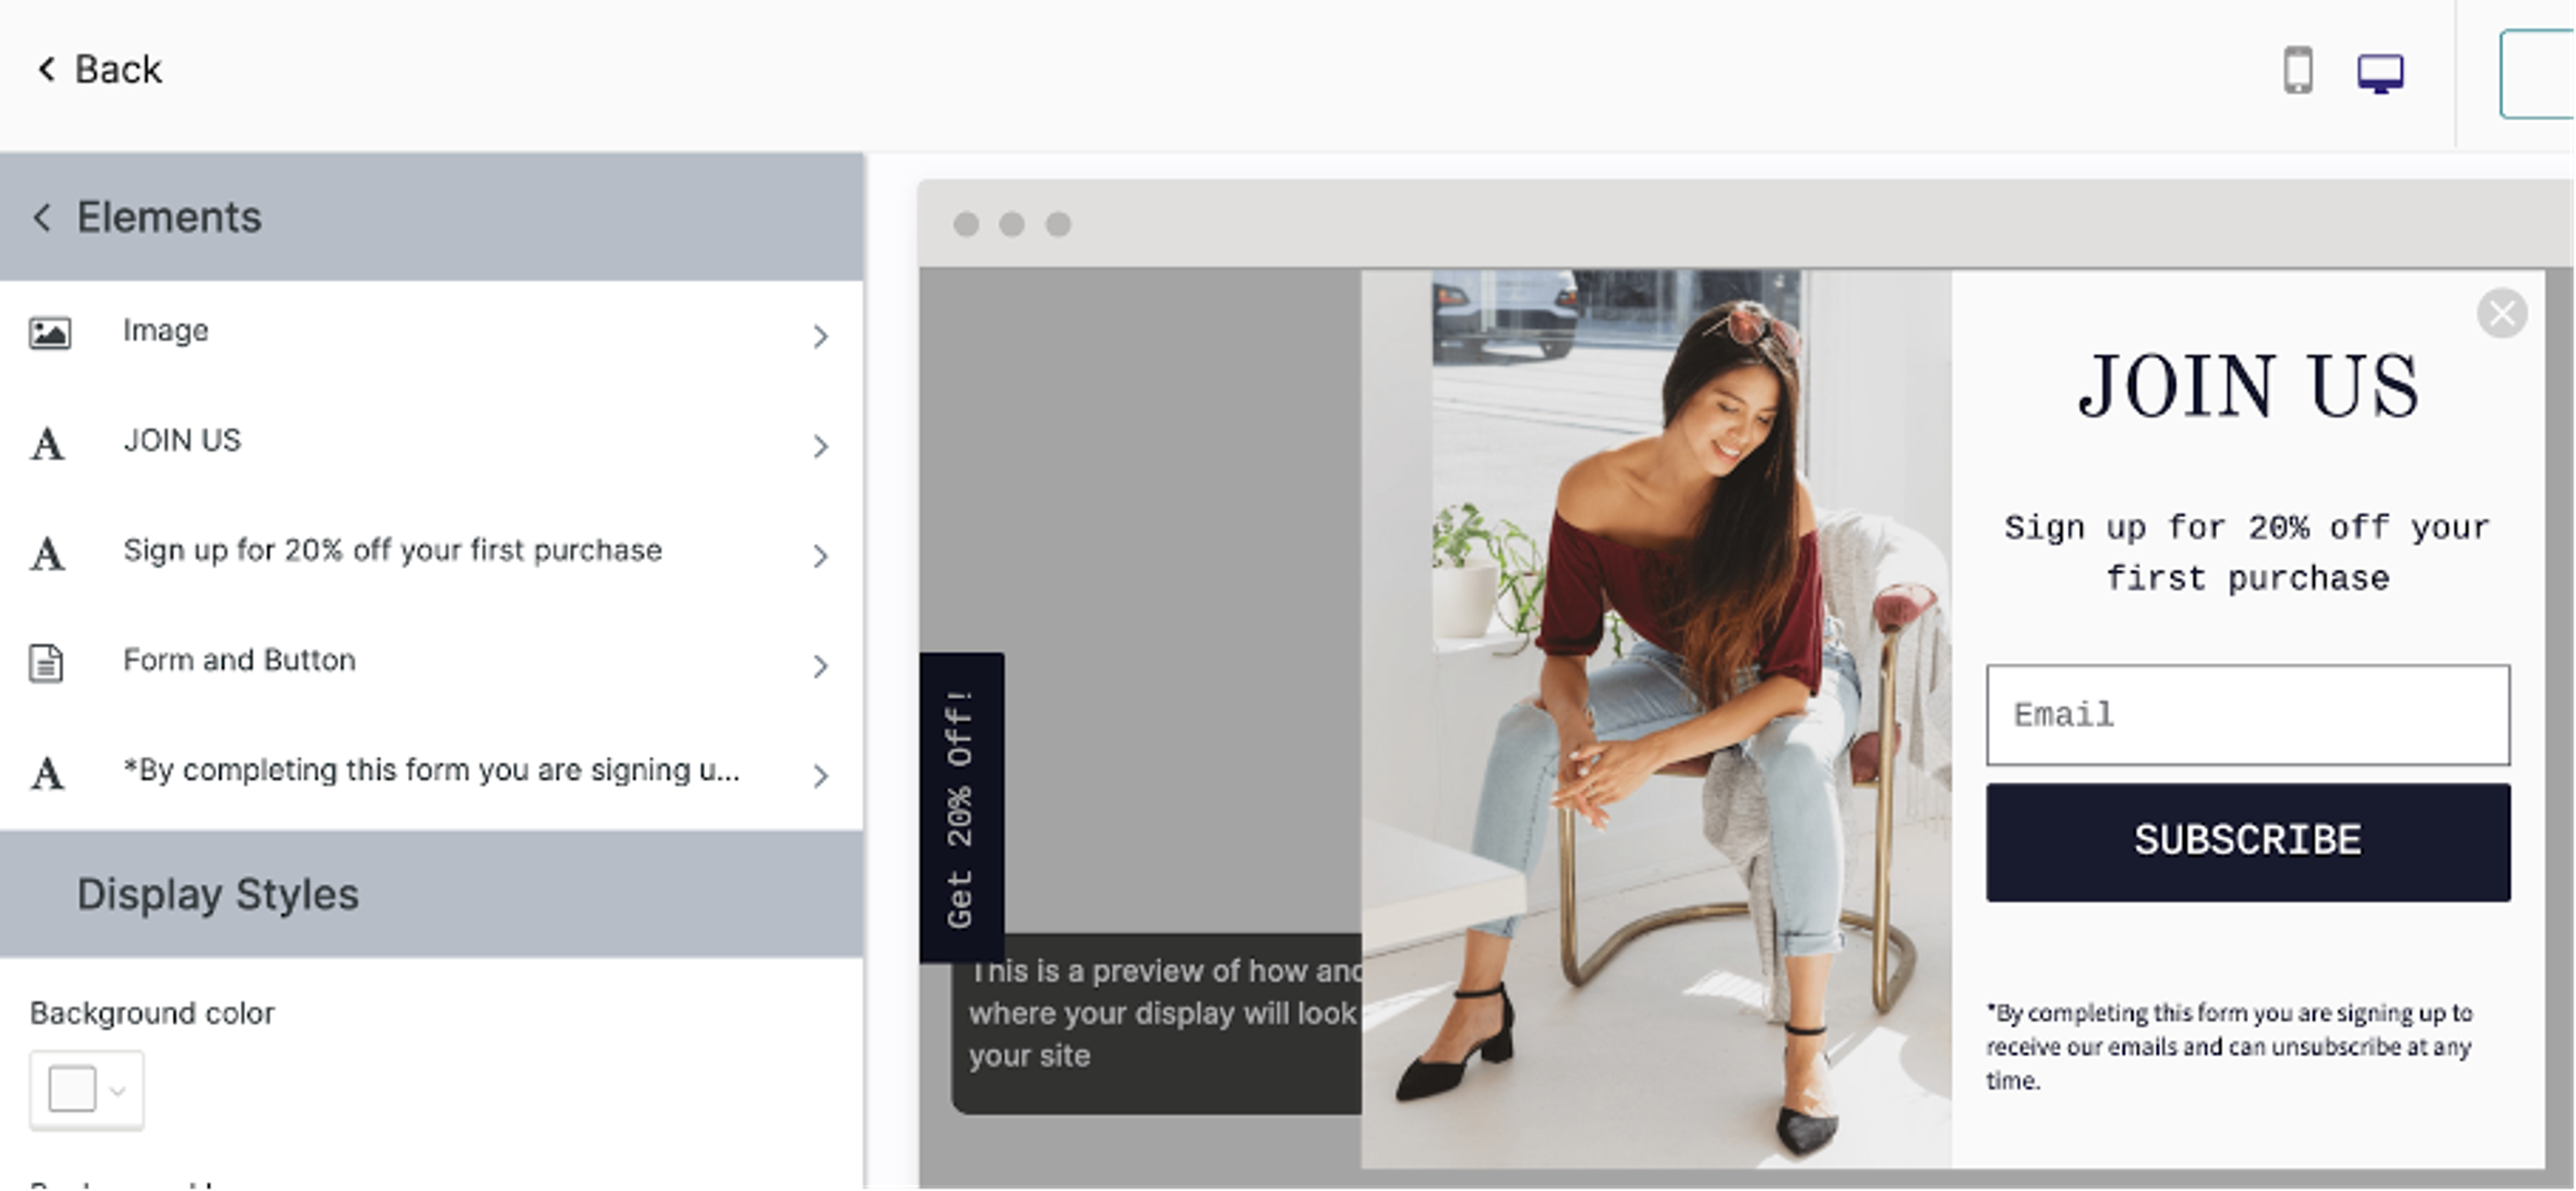Expand the Sign up for 20% off chevron
2576x1191 pixels.
[x=821, y=556]
